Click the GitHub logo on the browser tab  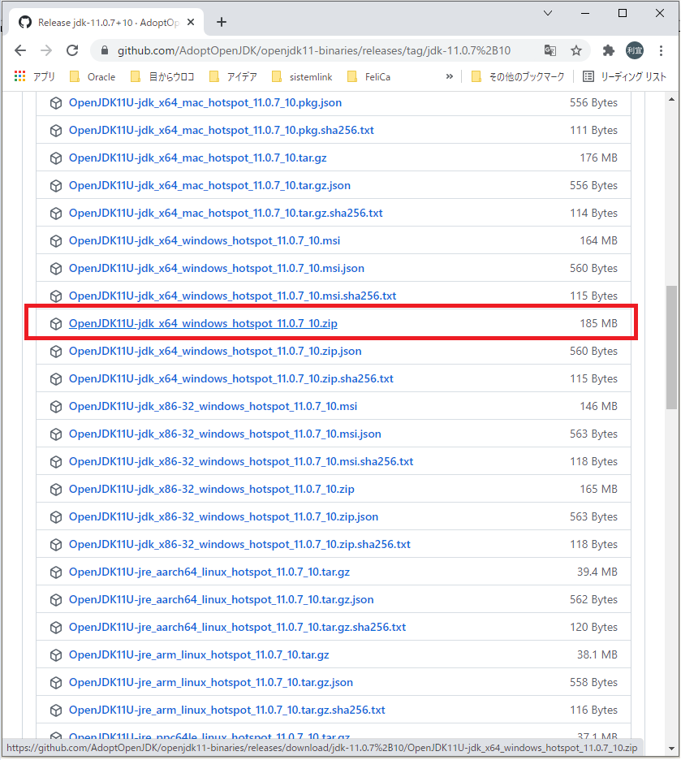[x=24, y=23]
